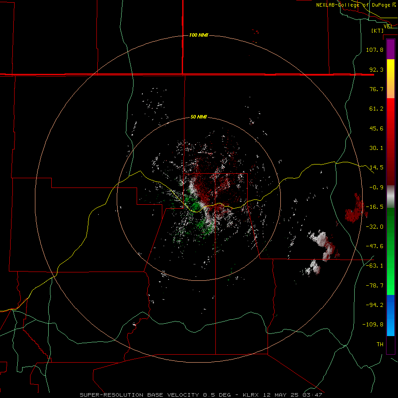The width and height of the screenshot is (398, 398).
Task: Click the [KT] units label
Action: (x=378, y=31)
